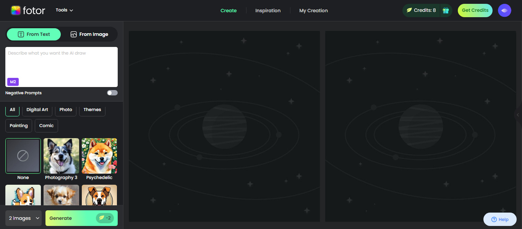Choose the Photography 3 style thumbnail
522x229 pixels.
(61, 156)
